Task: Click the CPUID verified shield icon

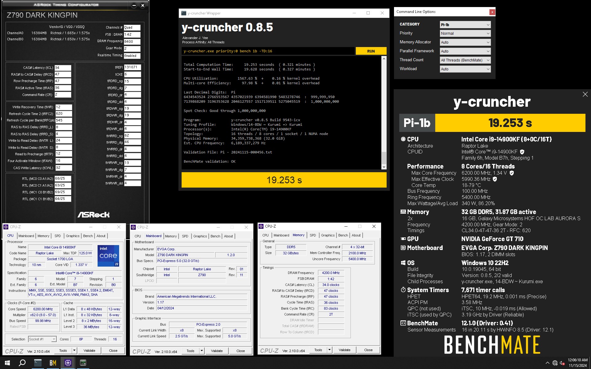Action: coord(522,152)
